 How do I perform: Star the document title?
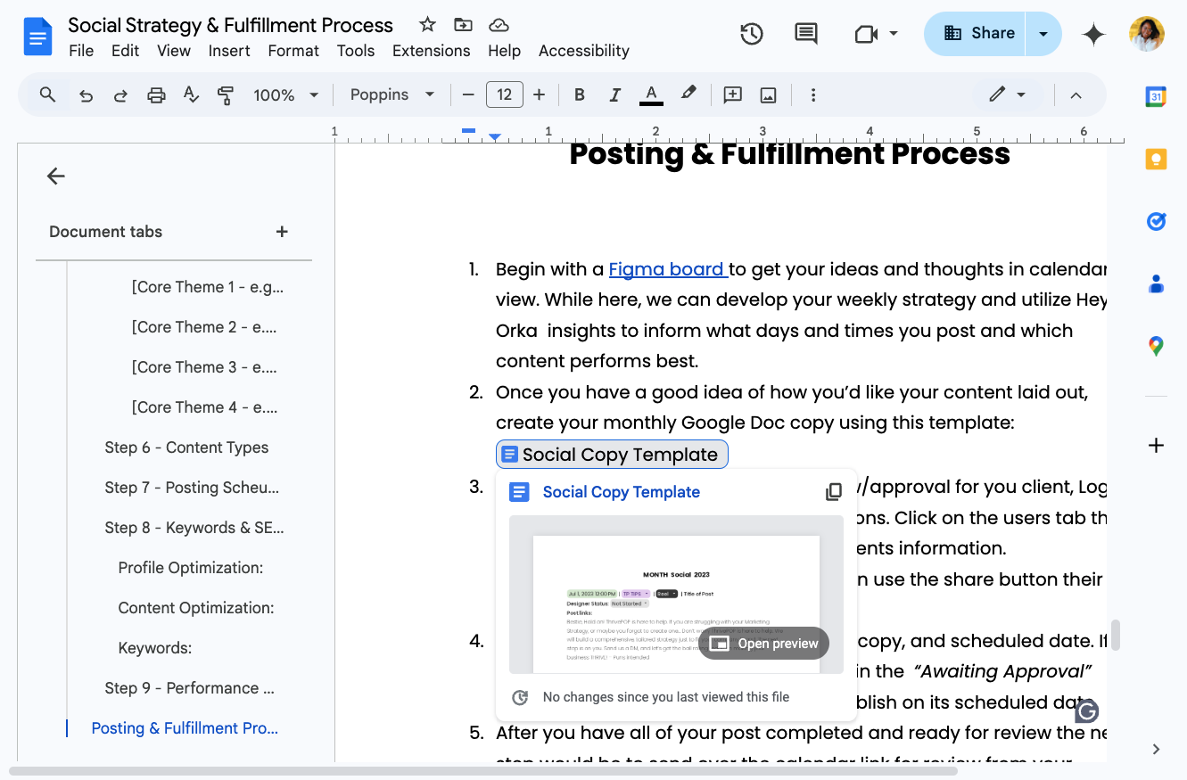tap(428, 24)
